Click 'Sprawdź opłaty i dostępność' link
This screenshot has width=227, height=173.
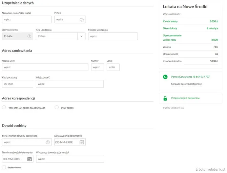[x=186, y=84]
